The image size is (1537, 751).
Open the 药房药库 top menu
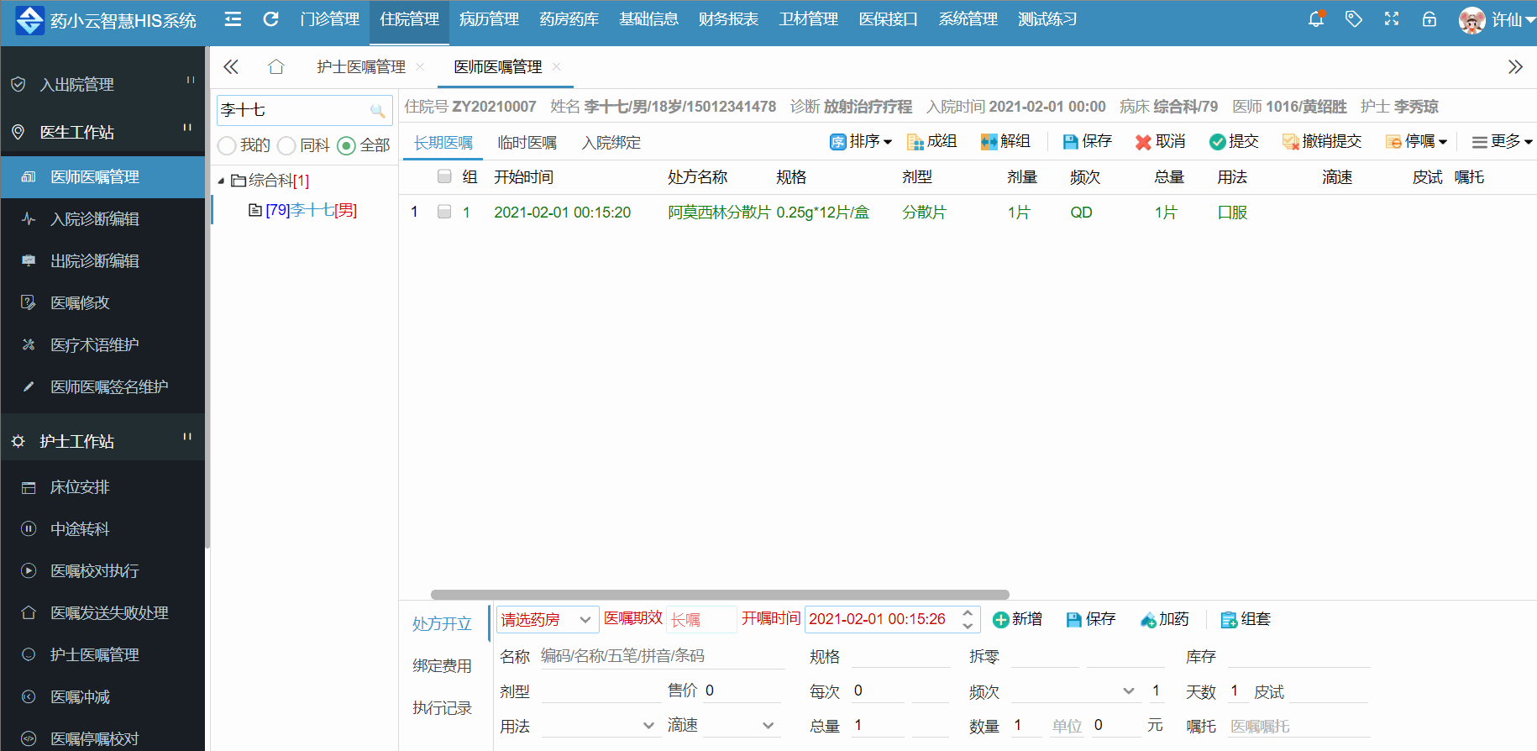569,19
